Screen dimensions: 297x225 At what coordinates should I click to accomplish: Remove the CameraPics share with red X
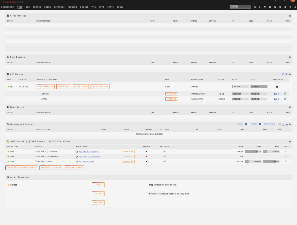146,157
